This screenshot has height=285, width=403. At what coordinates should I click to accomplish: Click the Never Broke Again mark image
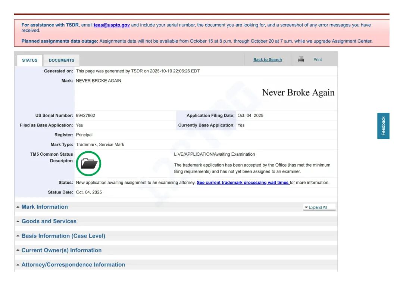298,93
